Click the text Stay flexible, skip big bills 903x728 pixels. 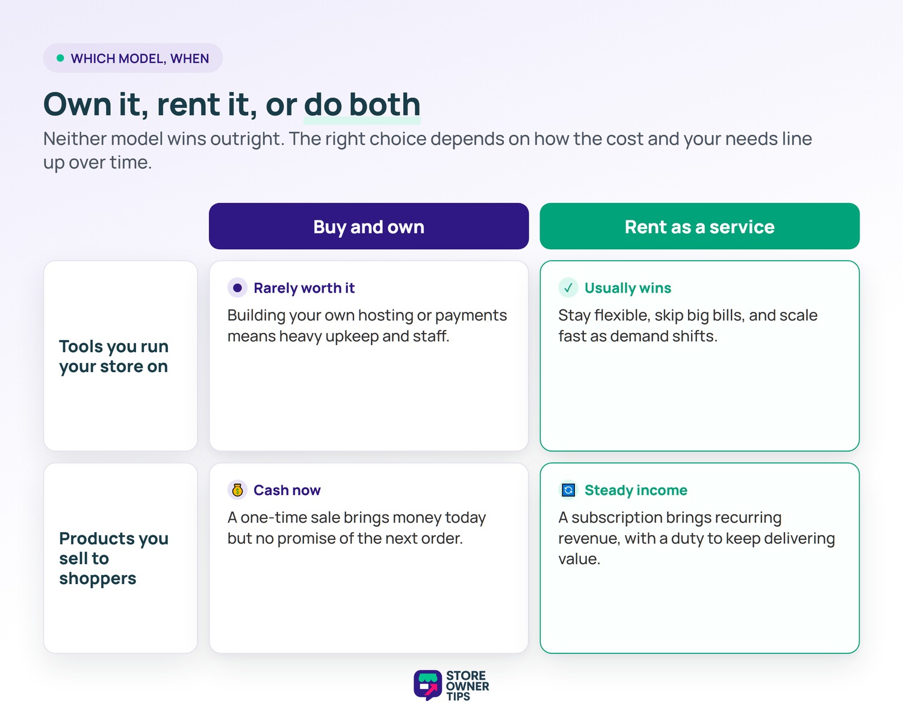click(688, 326)
